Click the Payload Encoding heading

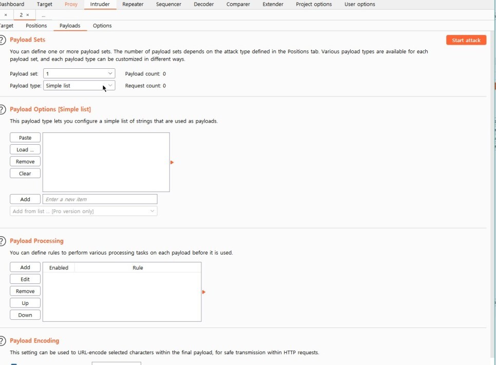click(x=34, y=341)
